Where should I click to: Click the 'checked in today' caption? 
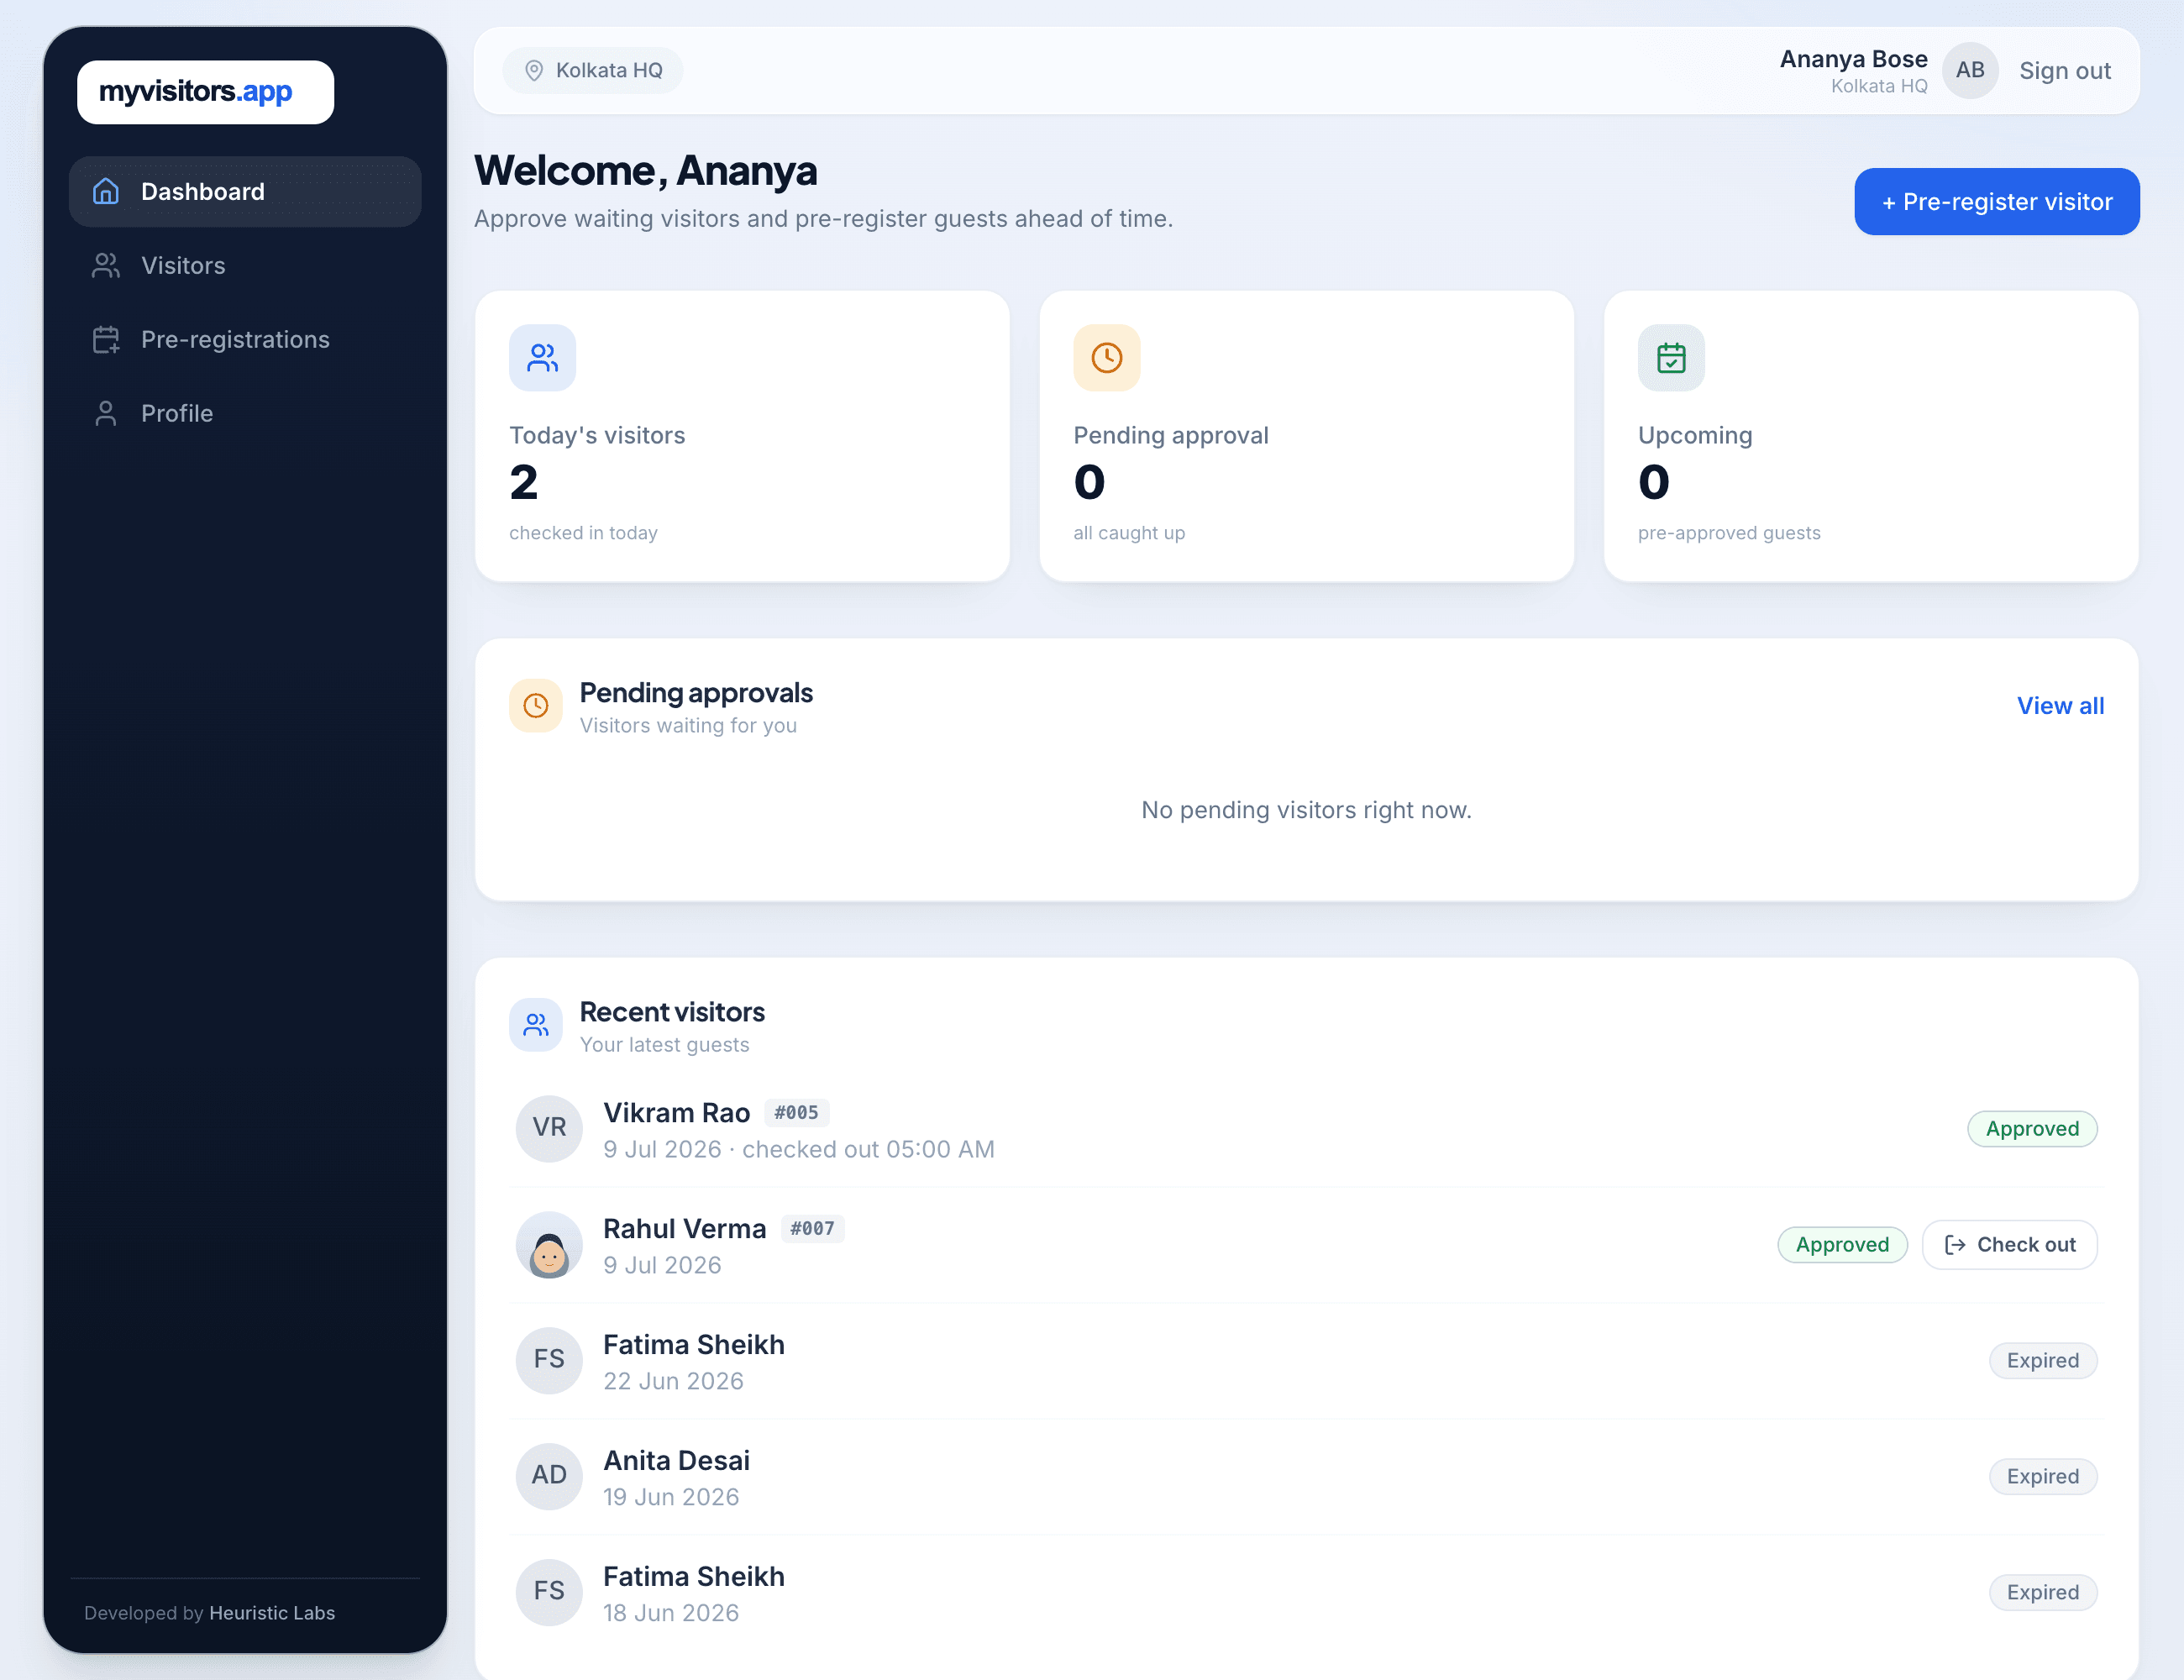pos(583,533)
